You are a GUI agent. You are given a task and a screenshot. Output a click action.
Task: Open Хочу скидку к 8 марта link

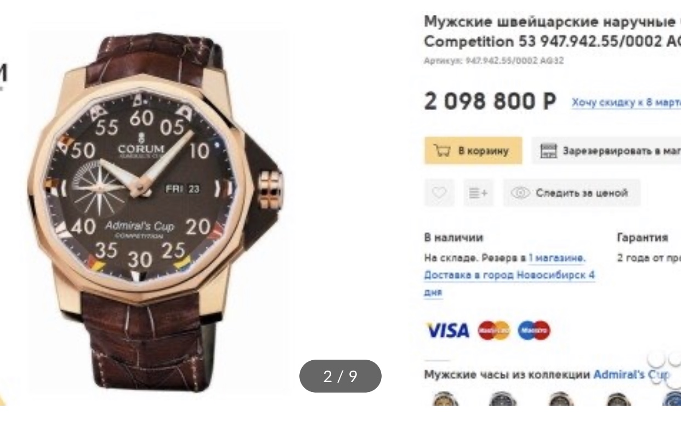coord(626,103)
